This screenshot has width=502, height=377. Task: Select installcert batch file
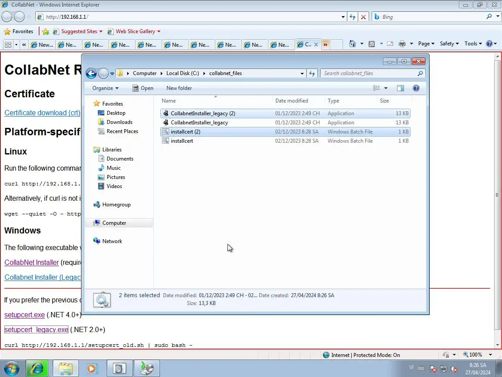[285, 141]
